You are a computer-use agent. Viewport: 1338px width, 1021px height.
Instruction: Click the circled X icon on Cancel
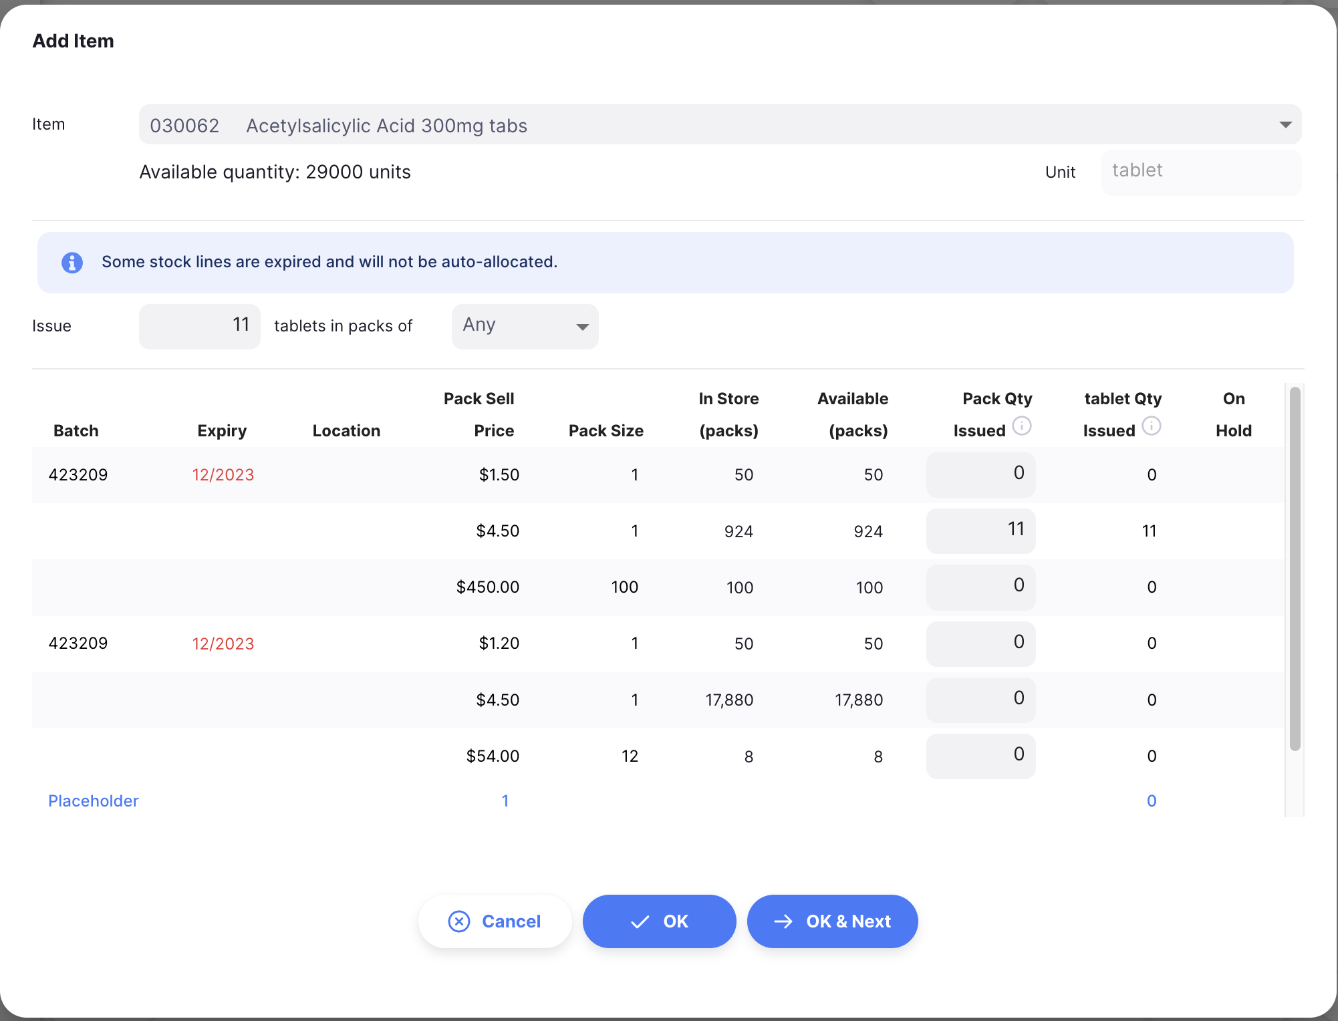(459, 921)
